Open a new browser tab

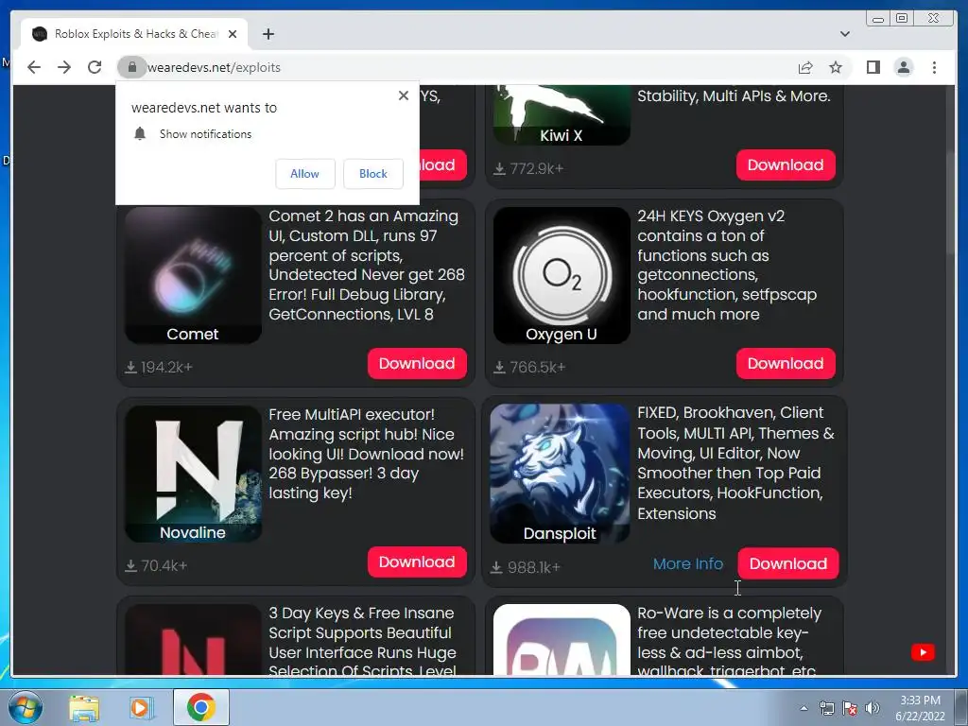(268, 34)
